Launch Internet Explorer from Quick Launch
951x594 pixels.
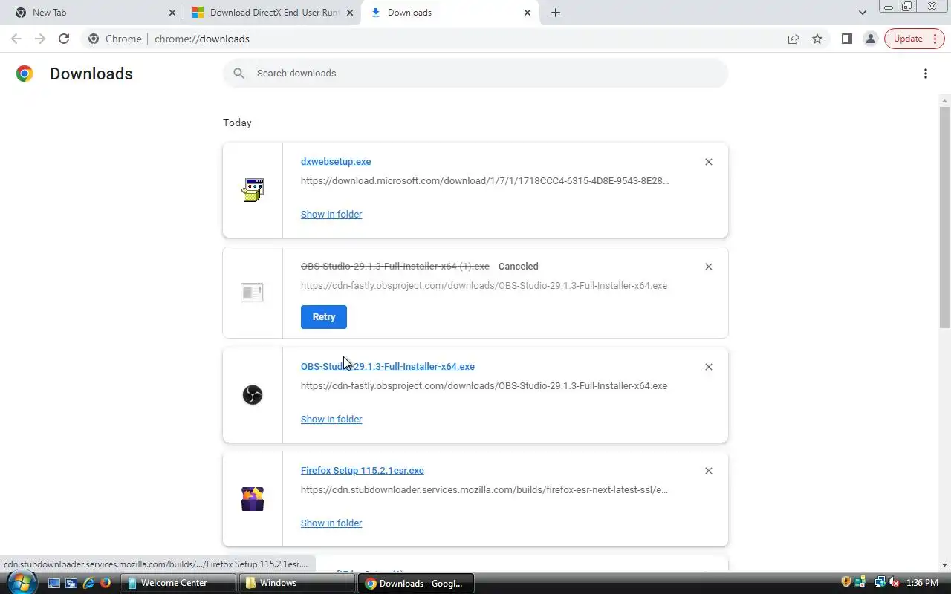click(x=88, y=583)
